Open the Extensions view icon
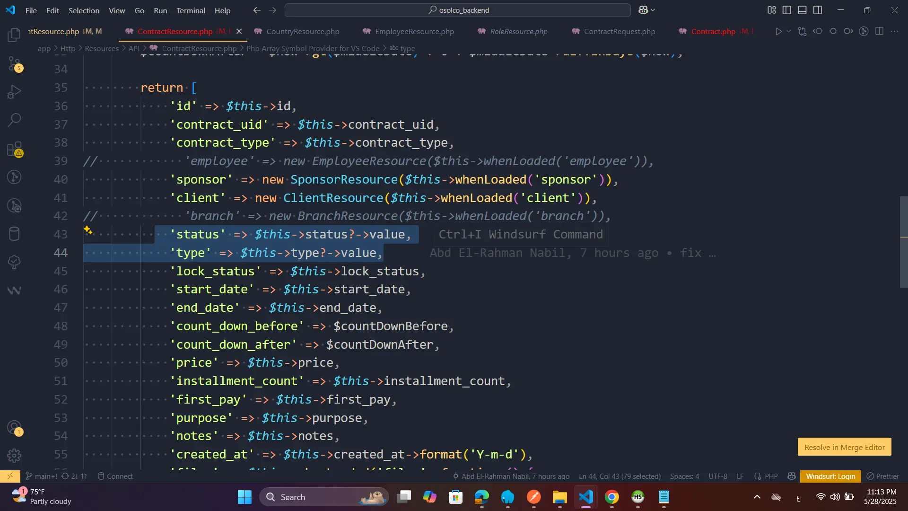The image size is (908, 511). [14, 149]
